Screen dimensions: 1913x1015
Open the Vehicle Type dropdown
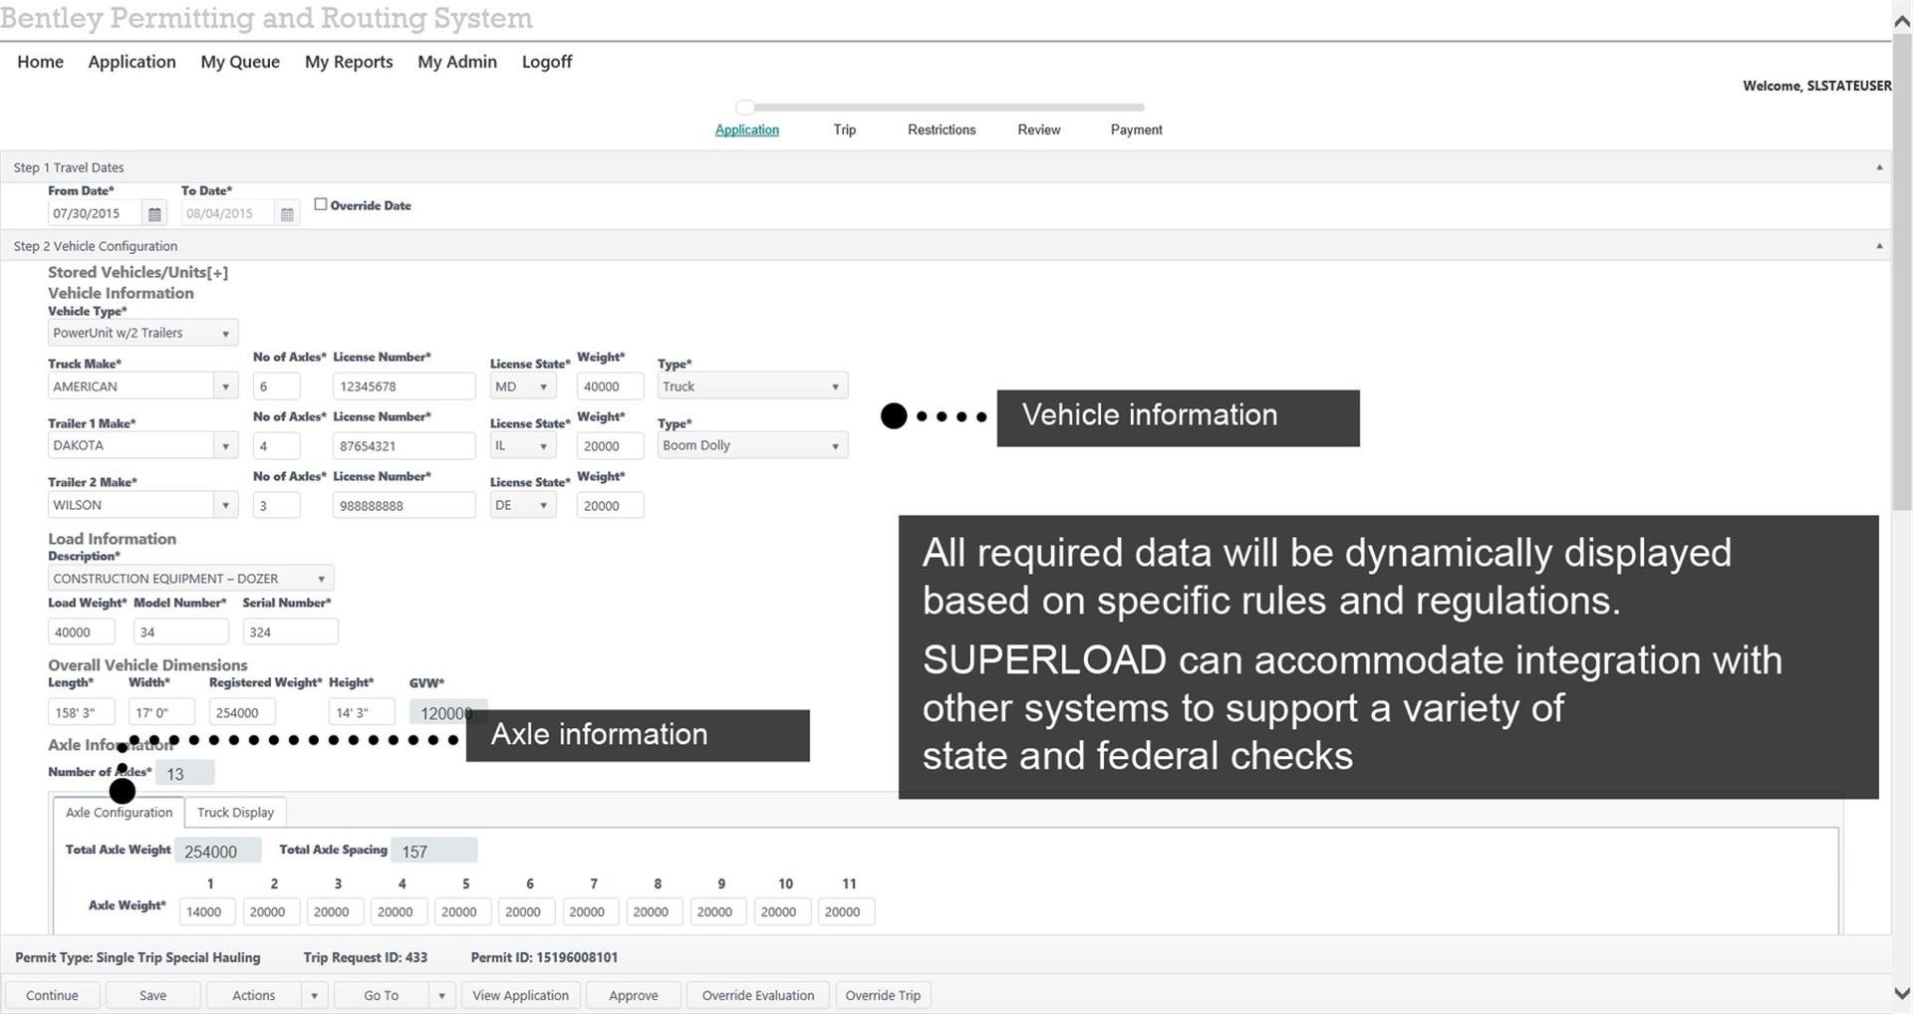(142, 333)
